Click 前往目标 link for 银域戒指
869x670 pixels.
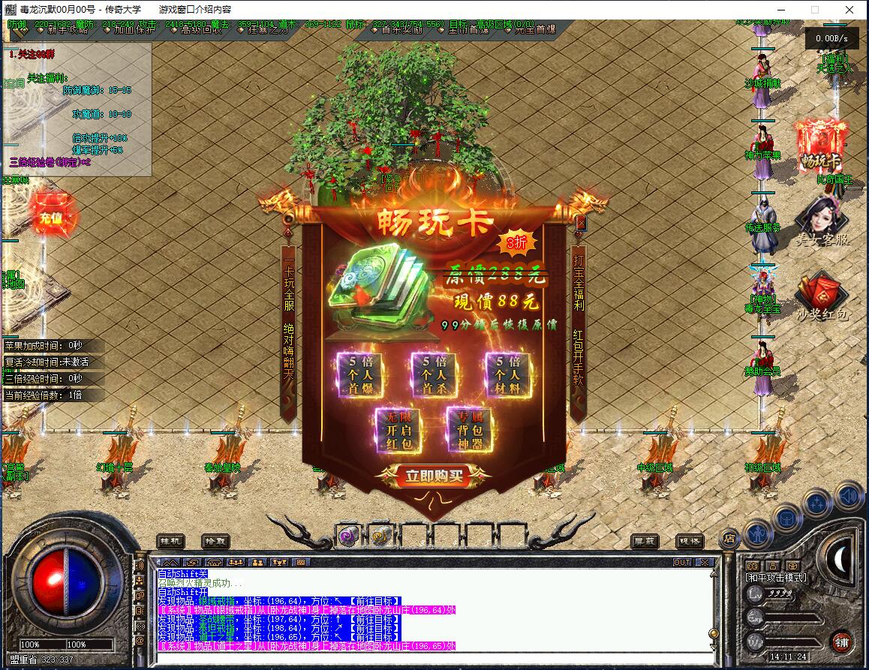coord(374,601)
